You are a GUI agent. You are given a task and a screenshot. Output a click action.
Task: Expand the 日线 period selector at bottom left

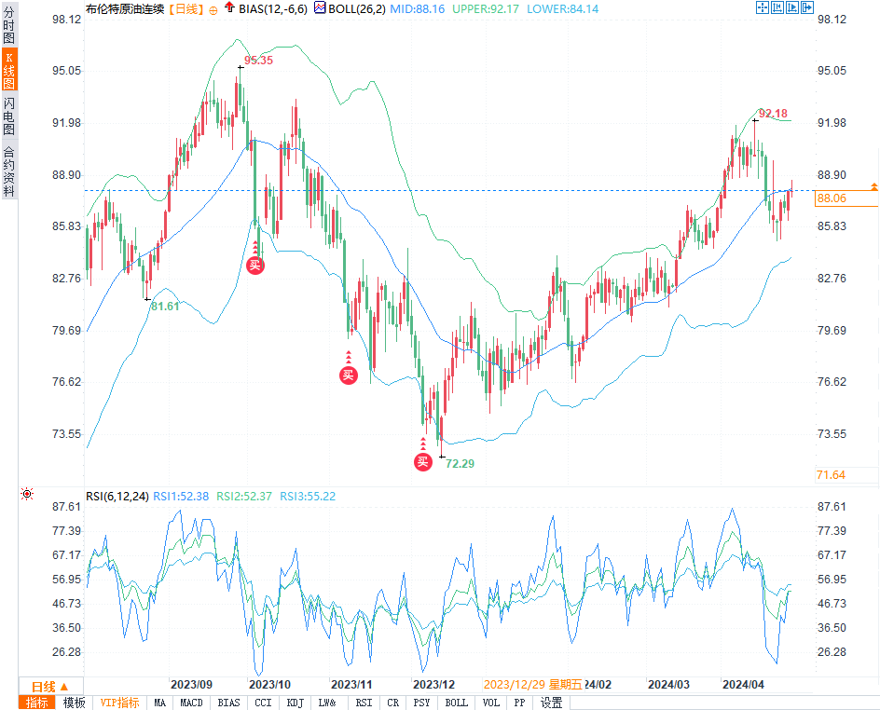click(x=44, y=685)
